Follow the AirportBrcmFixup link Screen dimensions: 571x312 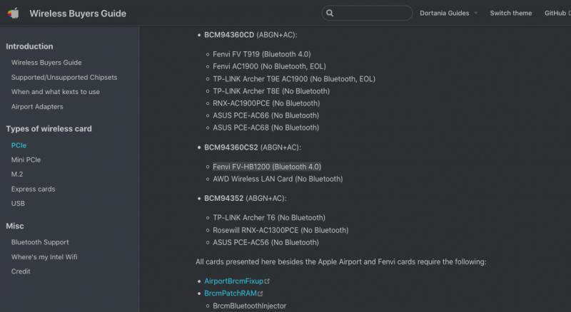pyautogui.click(x=233, y=281)
